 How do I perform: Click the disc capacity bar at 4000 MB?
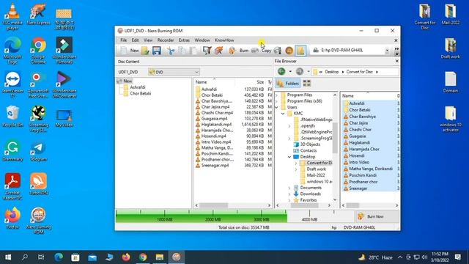(309, 216)
